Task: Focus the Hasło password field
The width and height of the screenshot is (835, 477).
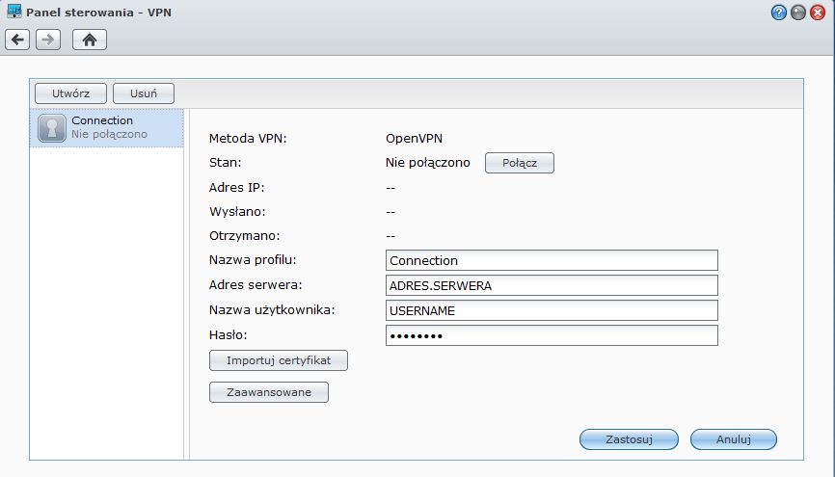Action: [552, 335]
